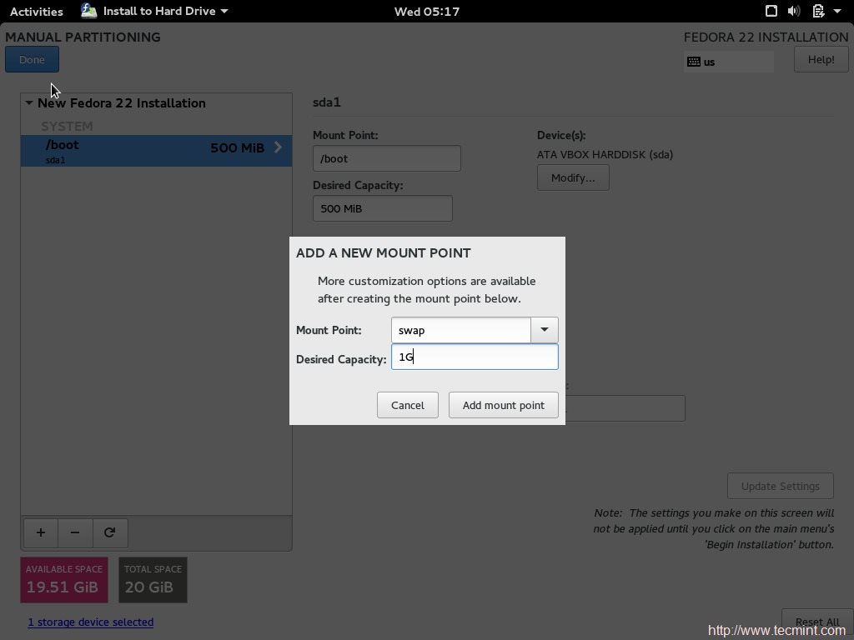Click the − icon to remove a partition
This screenshot has width=854, height=640.
click(x=75, y=532)
